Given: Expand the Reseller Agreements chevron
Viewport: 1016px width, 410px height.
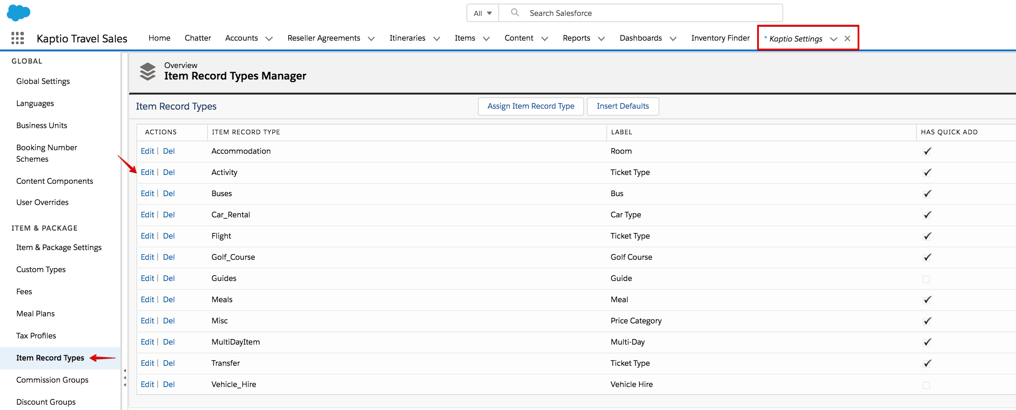Looking at the screenshot, I should click(x=371, y=39).
